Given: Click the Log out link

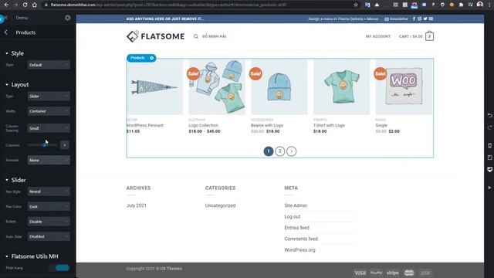Looking at the screenshot, I should click(292, 216).
